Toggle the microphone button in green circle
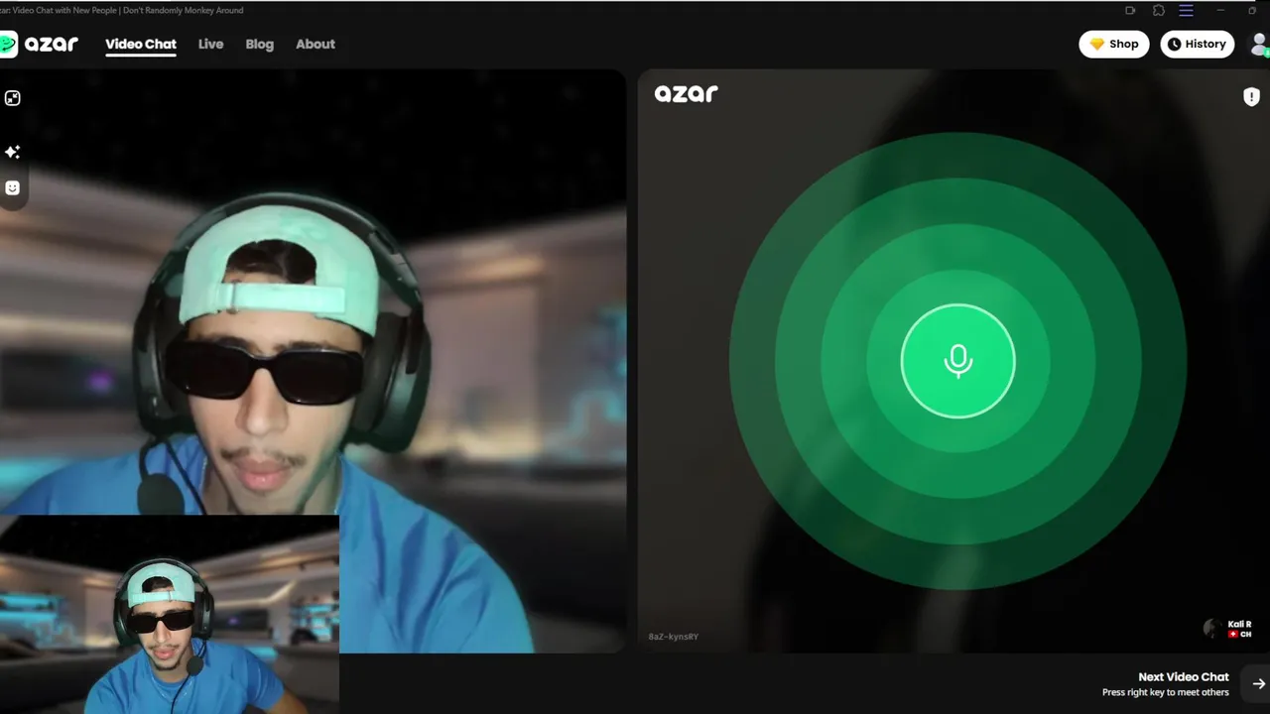The height and width of the screenshot is (714, 1270). pos(957,361)
